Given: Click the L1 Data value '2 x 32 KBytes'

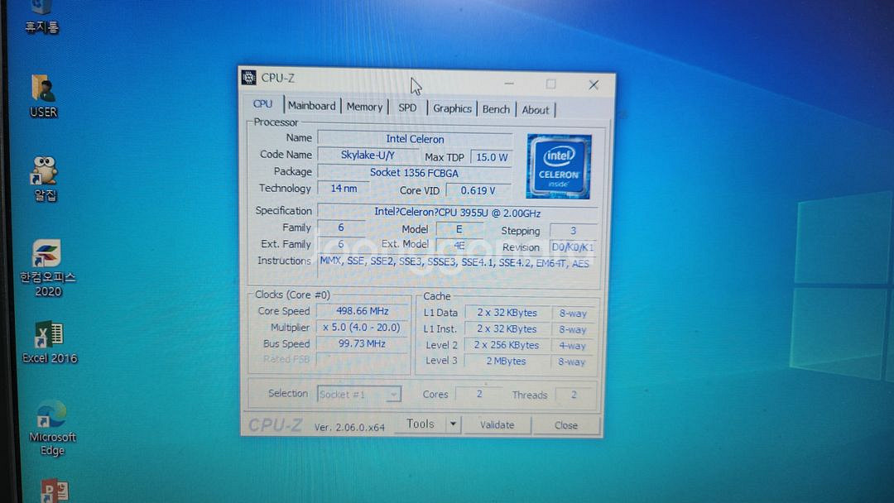Looking at the screenshot, I should [507, 313].
